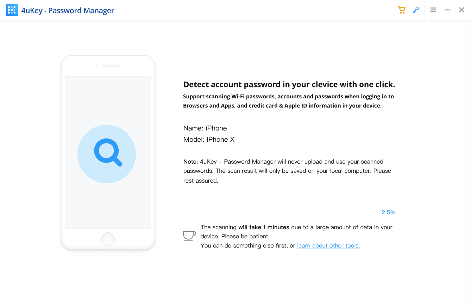
Task: Select the "Name: iPhone" device label
Action: click(205, 128)
